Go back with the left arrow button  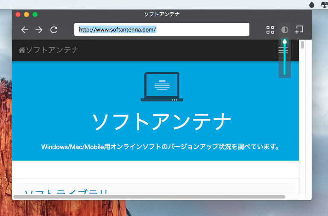25,30
